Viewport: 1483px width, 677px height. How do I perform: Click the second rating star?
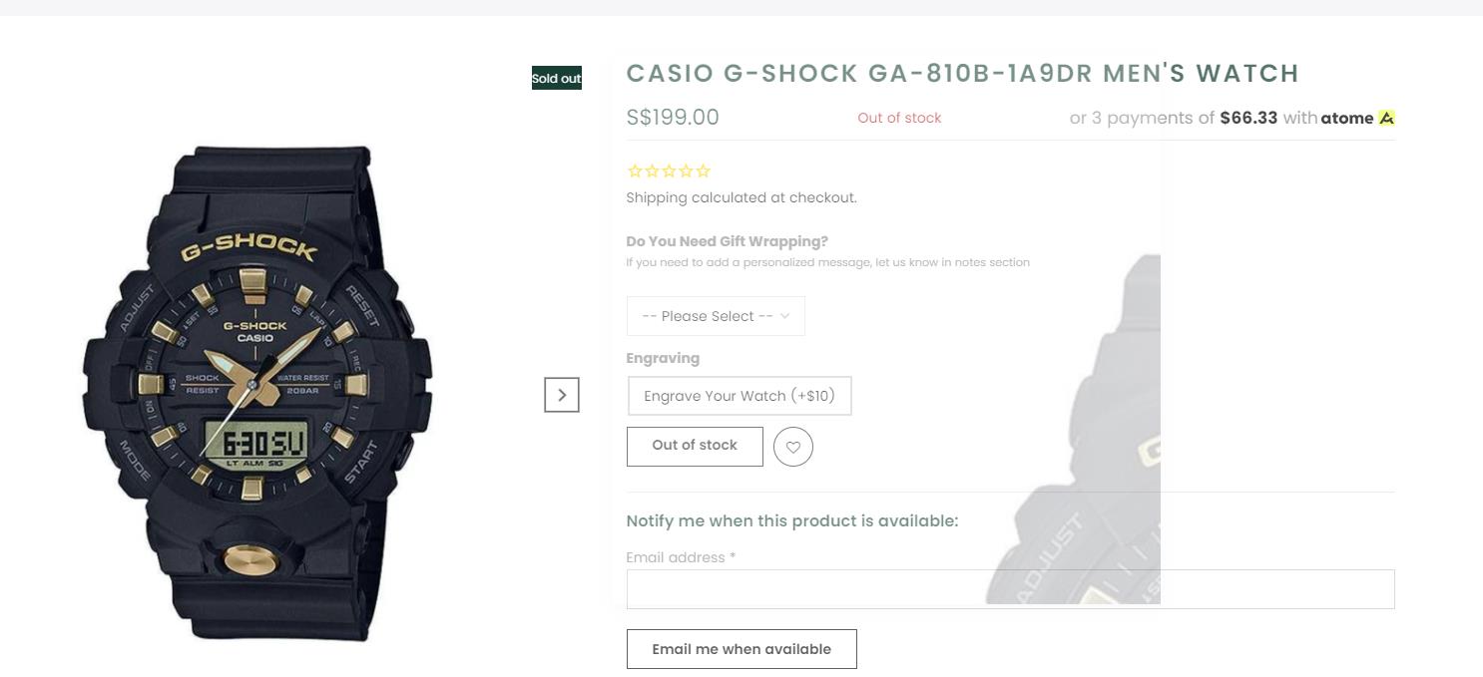point(652,171)
